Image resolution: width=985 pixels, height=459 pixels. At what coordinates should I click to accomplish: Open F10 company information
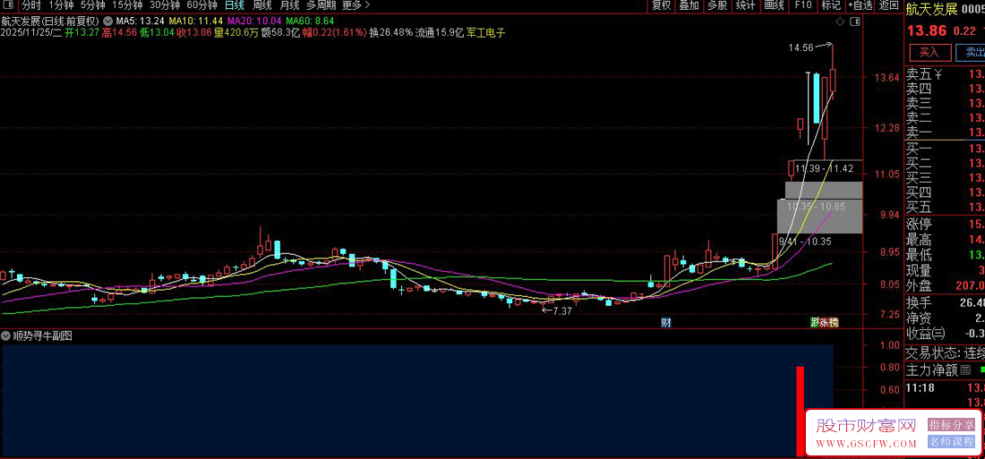pos(803,5)
